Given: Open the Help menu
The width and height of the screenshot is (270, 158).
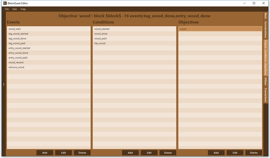Looking at the screenshot, I should tap(23, 9).
